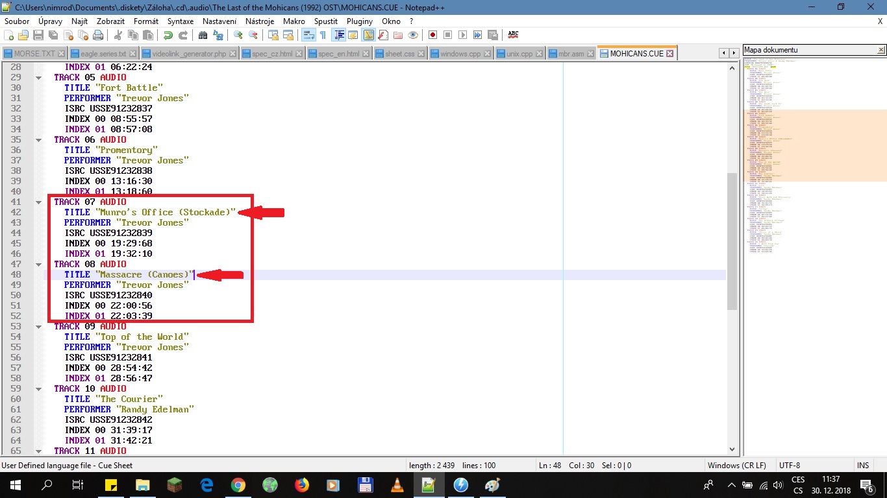The image size is (887, 498).
Task: Open the Windows Start menu
Action: [x=15, y=484]
